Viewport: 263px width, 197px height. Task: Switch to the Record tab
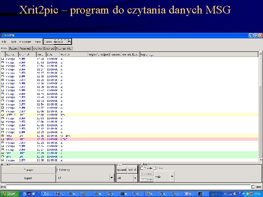tap(14, 49)
